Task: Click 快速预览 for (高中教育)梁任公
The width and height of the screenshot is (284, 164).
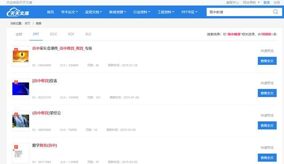Action: coord(267,116)
